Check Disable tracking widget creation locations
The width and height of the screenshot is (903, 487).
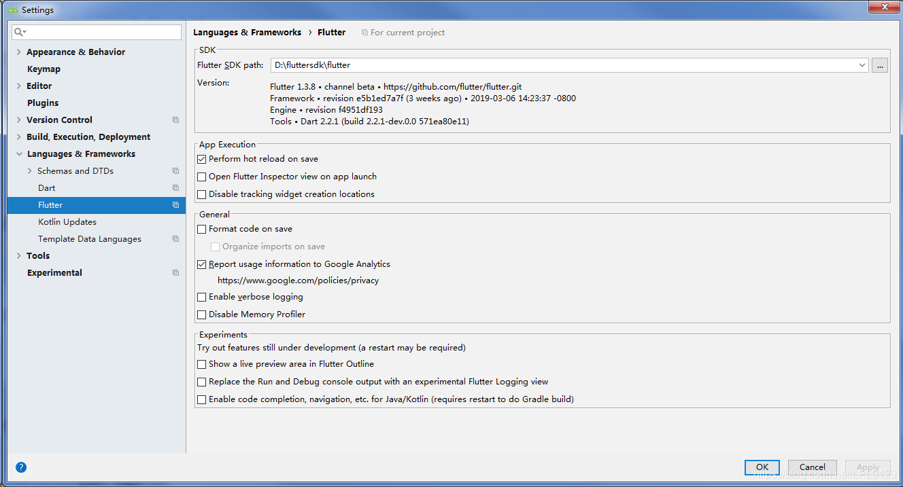tap(201, 194)
